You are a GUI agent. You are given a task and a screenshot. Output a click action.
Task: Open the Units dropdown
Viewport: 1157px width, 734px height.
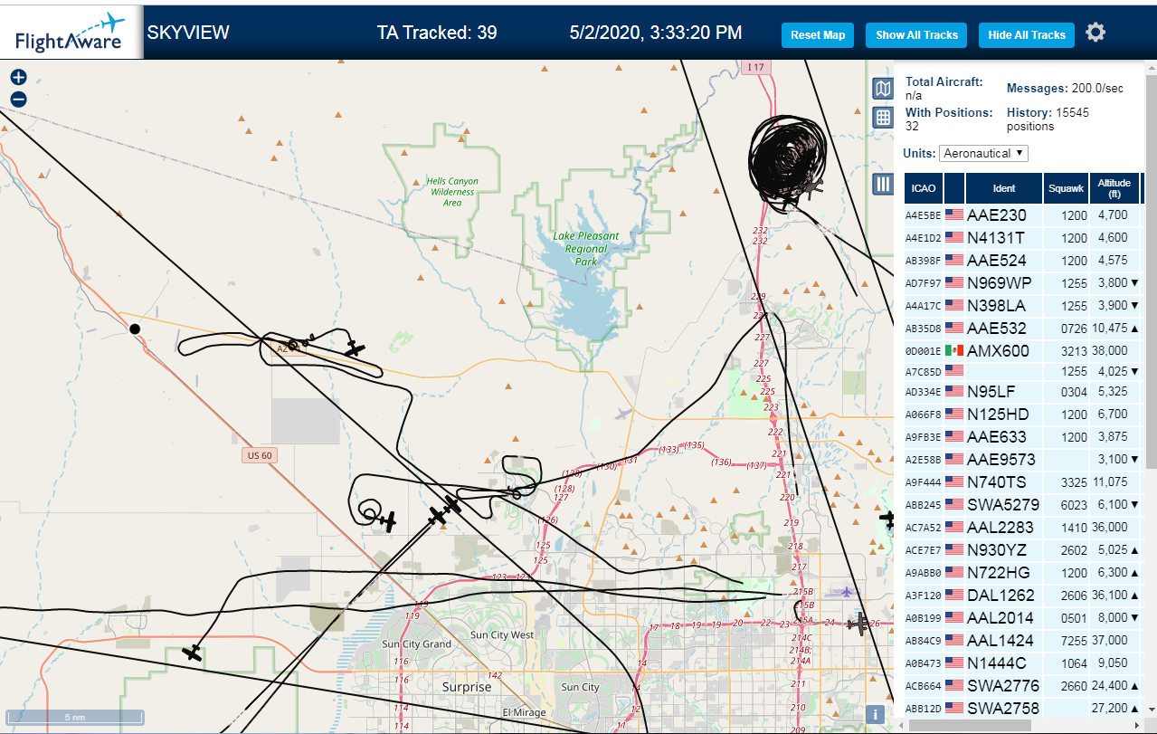pos(983,153)
